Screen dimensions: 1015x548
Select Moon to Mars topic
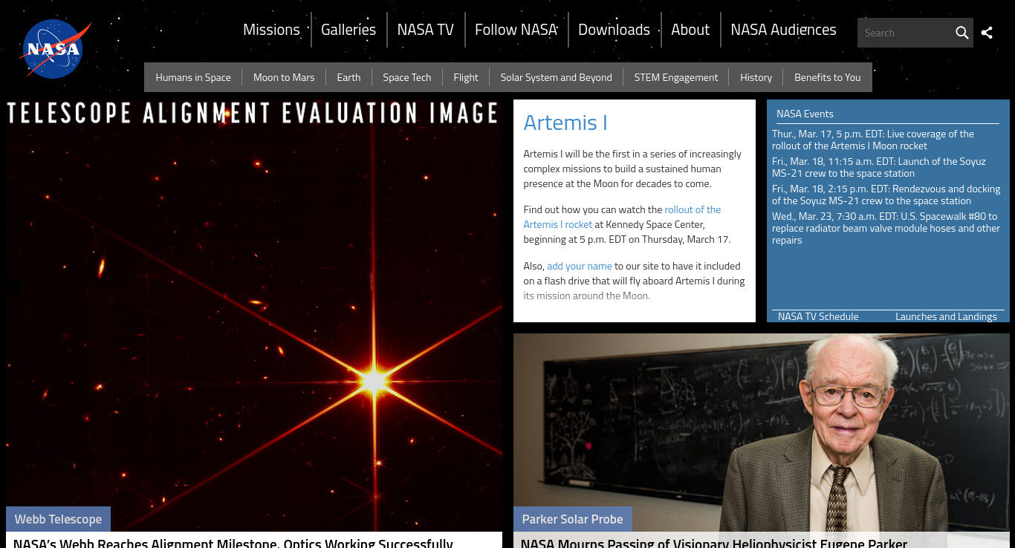(x=284, y=77)
